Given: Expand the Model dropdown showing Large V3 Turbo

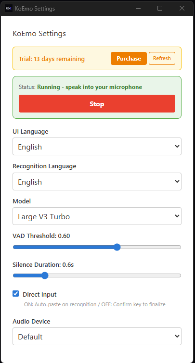Looking at the screenshot, I should 97,216.
